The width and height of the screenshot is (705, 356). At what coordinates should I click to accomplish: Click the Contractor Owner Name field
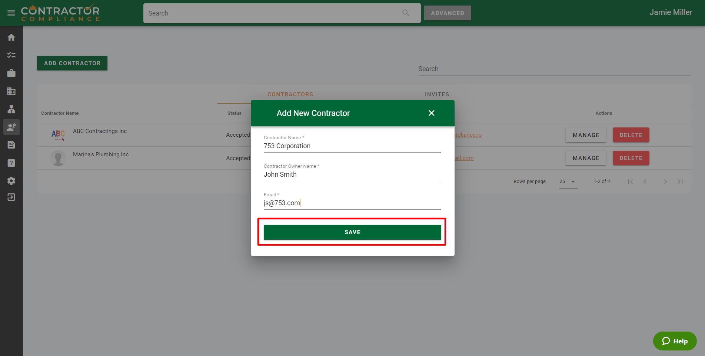click(352, 174)
